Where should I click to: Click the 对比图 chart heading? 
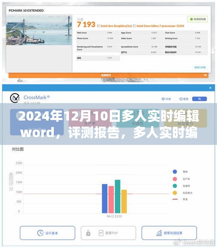coord(18,149)
